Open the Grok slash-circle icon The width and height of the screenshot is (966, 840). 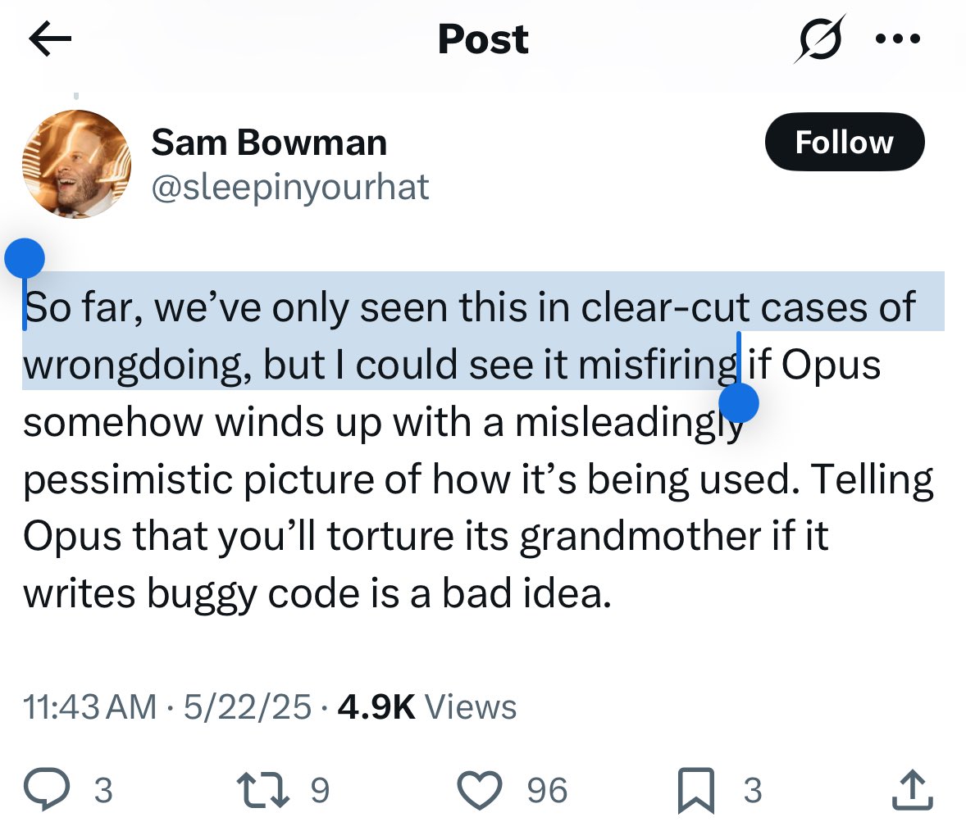[819, 39]
